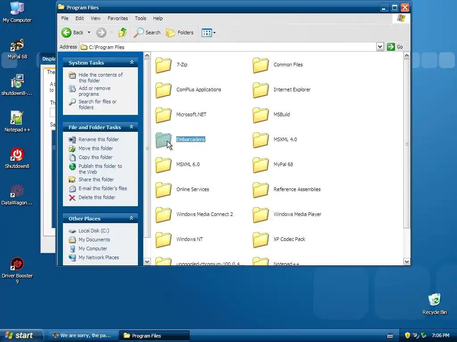
Task: Open the Edit menu
Action: [79, 18]
